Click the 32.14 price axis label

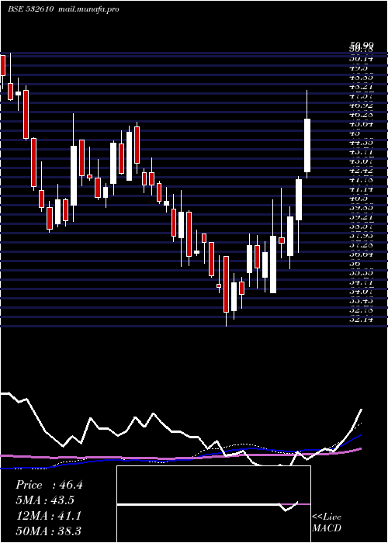[362, 320]
